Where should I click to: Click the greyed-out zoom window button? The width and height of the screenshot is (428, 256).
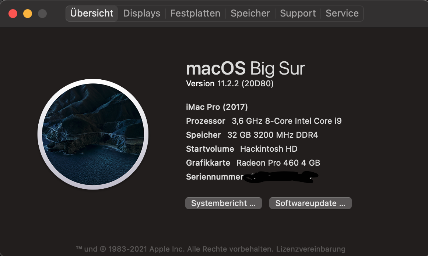coord(42,14)
